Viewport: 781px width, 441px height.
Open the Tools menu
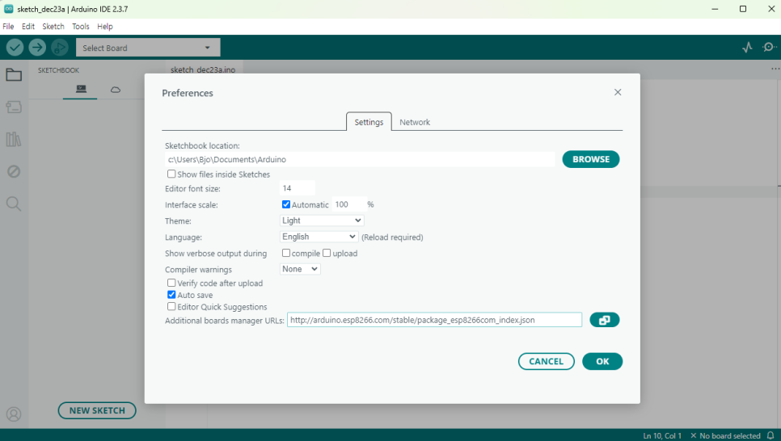pos(81,27)
